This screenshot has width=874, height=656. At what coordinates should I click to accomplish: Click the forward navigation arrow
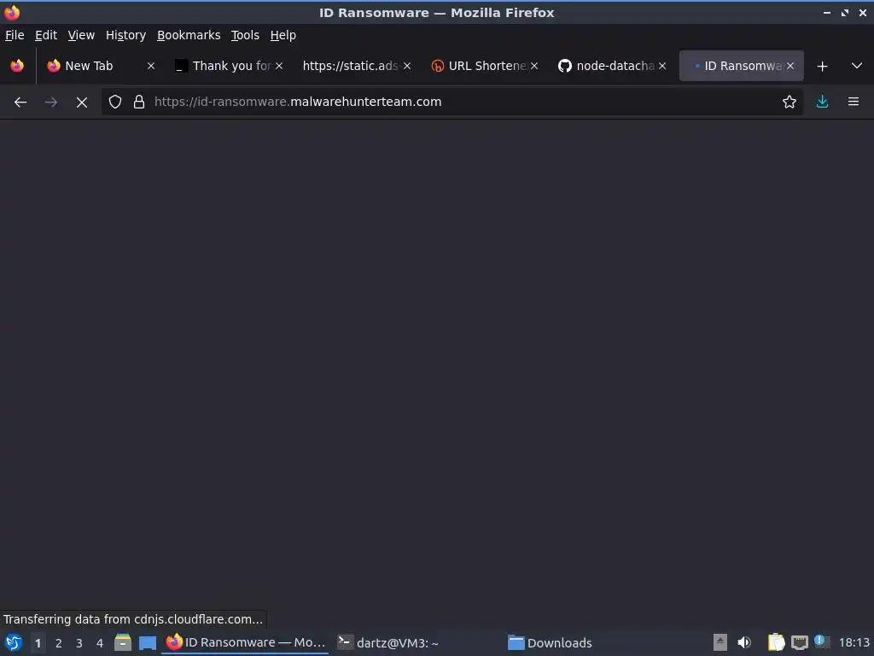click(x=50, y=102)
